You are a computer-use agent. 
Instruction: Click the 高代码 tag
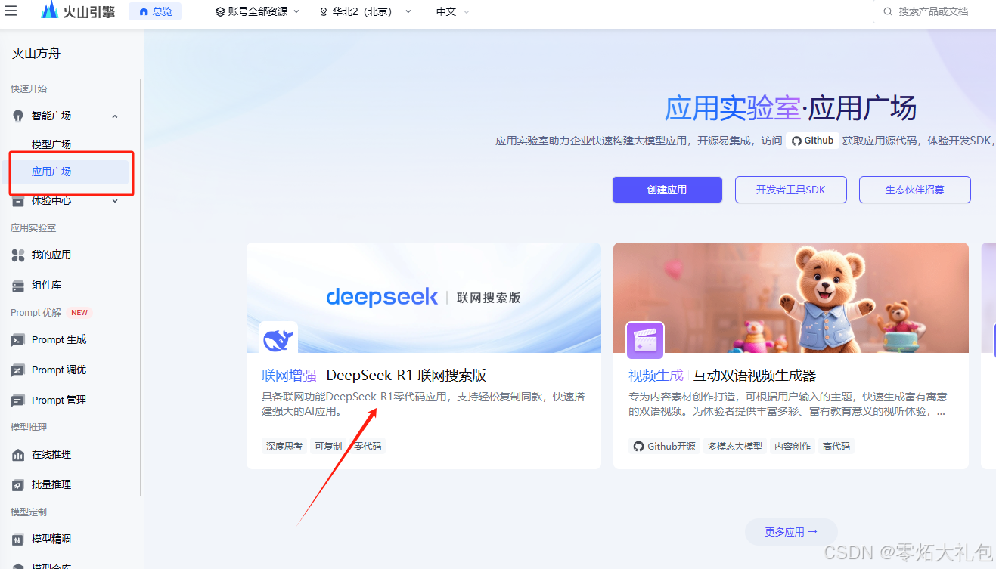tap(836, 447)
